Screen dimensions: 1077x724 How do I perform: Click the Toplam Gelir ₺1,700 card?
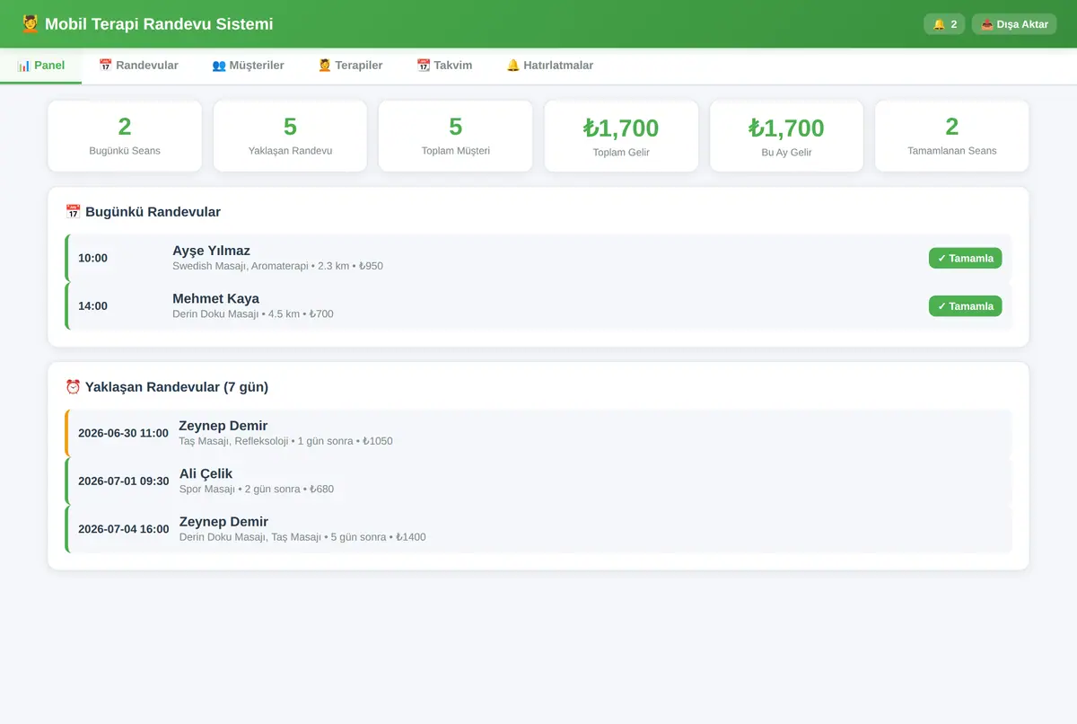[x=621, y=136]
